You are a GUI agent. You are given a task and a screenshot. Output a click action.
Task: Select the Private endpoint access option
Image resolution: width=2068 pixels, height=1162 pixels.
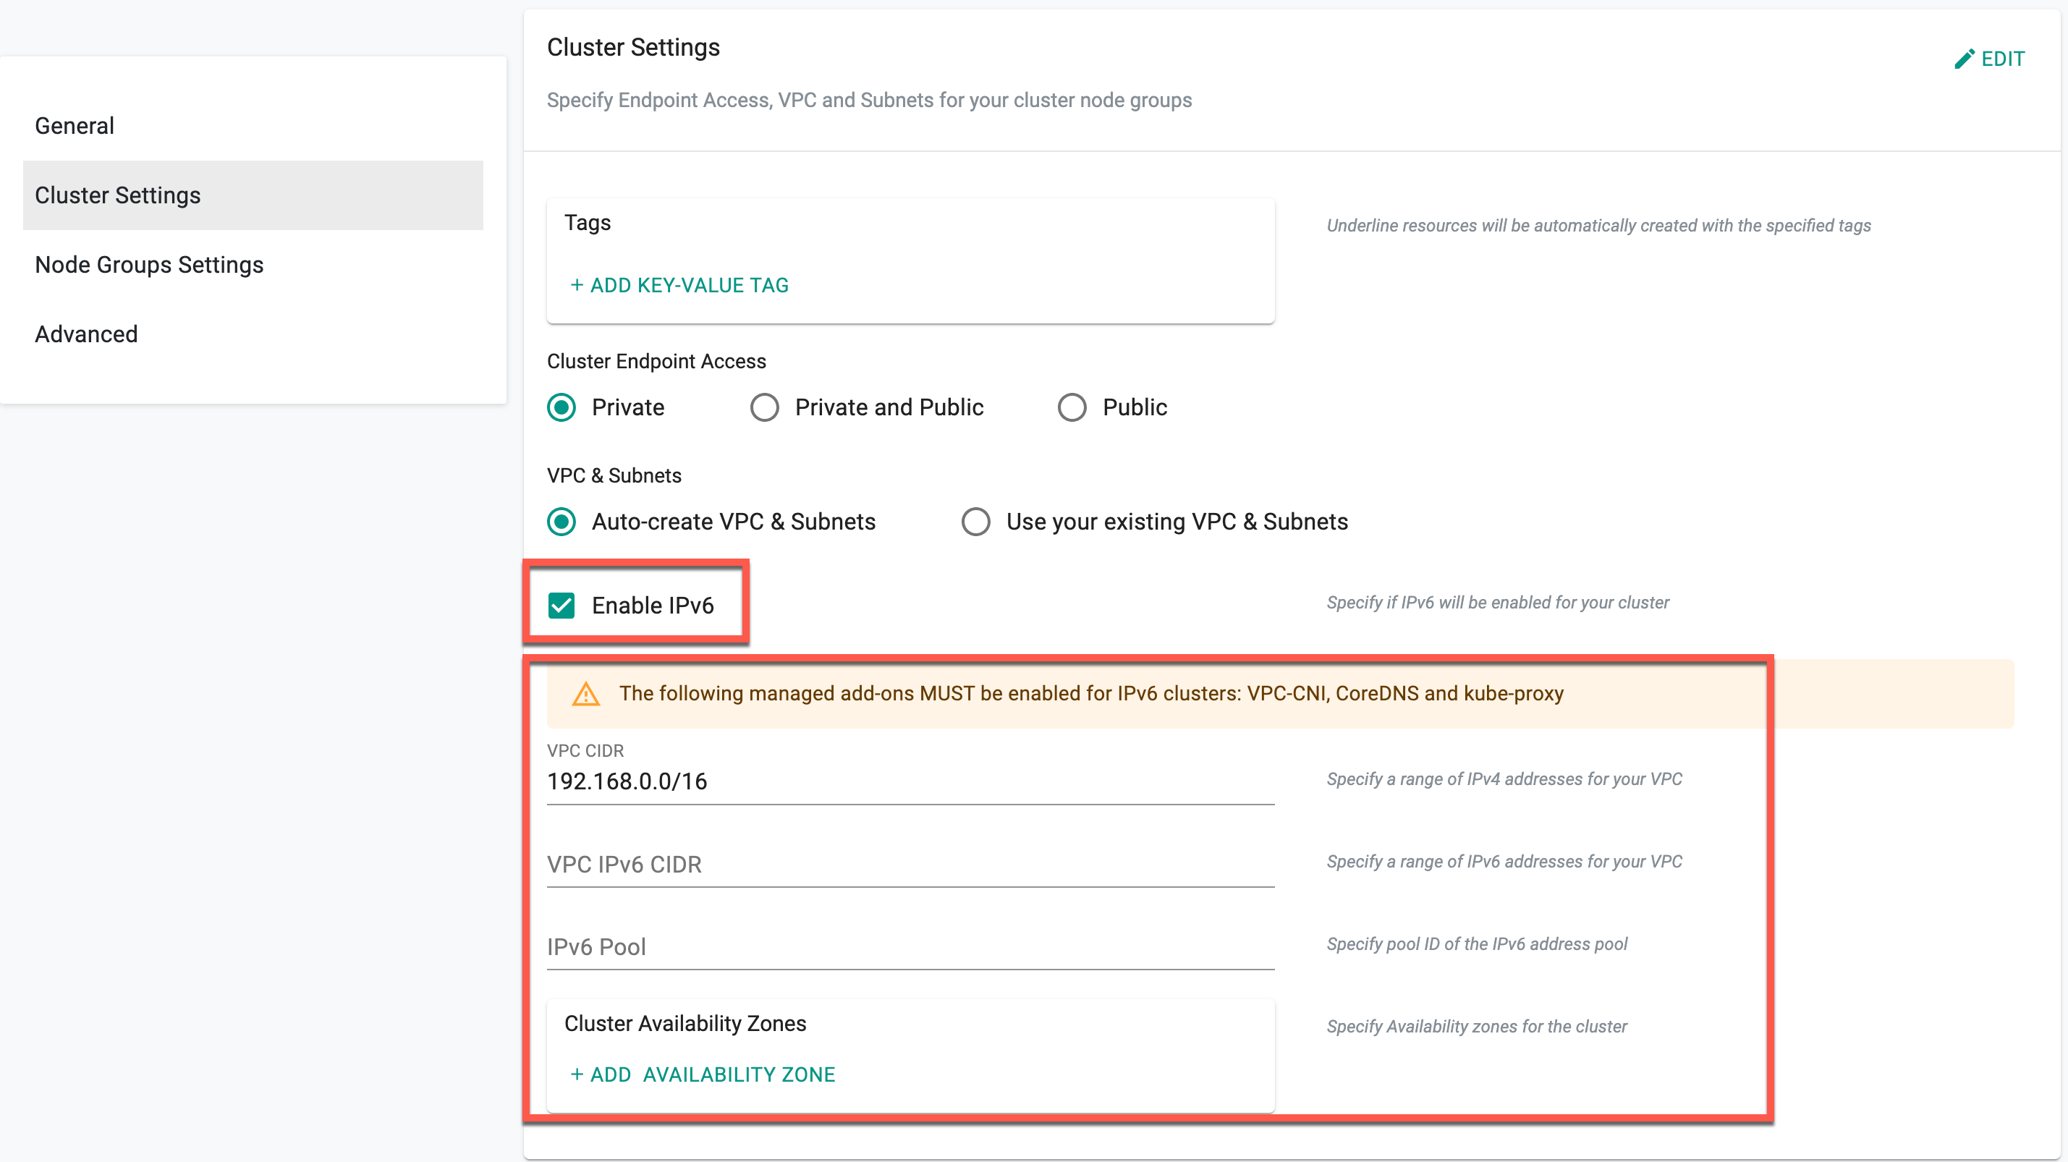pos(562,407)
